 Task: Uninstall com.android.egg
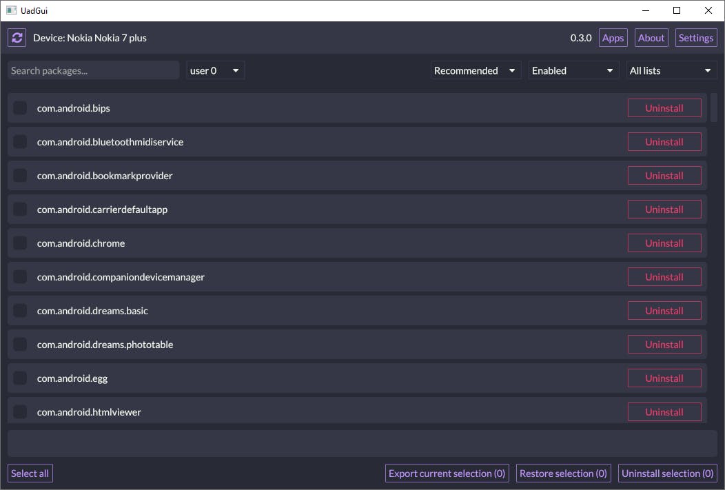(664, 378)
